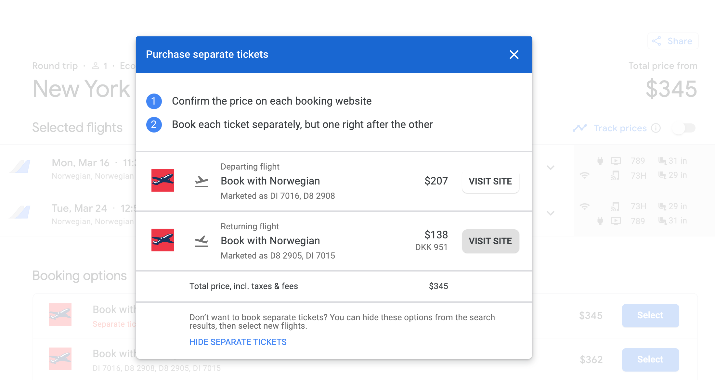715x380 pixels.
Task: Close the Purchase separate tickets dialog
Action: (514, 55)
